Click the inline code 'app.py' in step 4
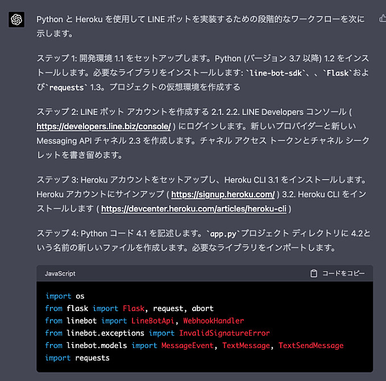 223,234
